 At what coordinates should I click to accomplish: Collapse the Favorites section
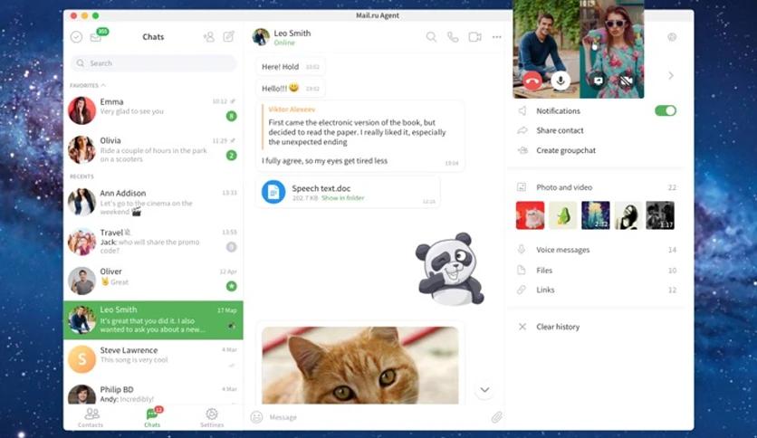pos(88,85)
